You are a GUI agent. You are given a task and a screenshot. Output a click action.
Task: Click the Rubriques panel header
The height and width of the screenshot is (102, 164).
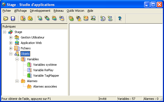35,26
